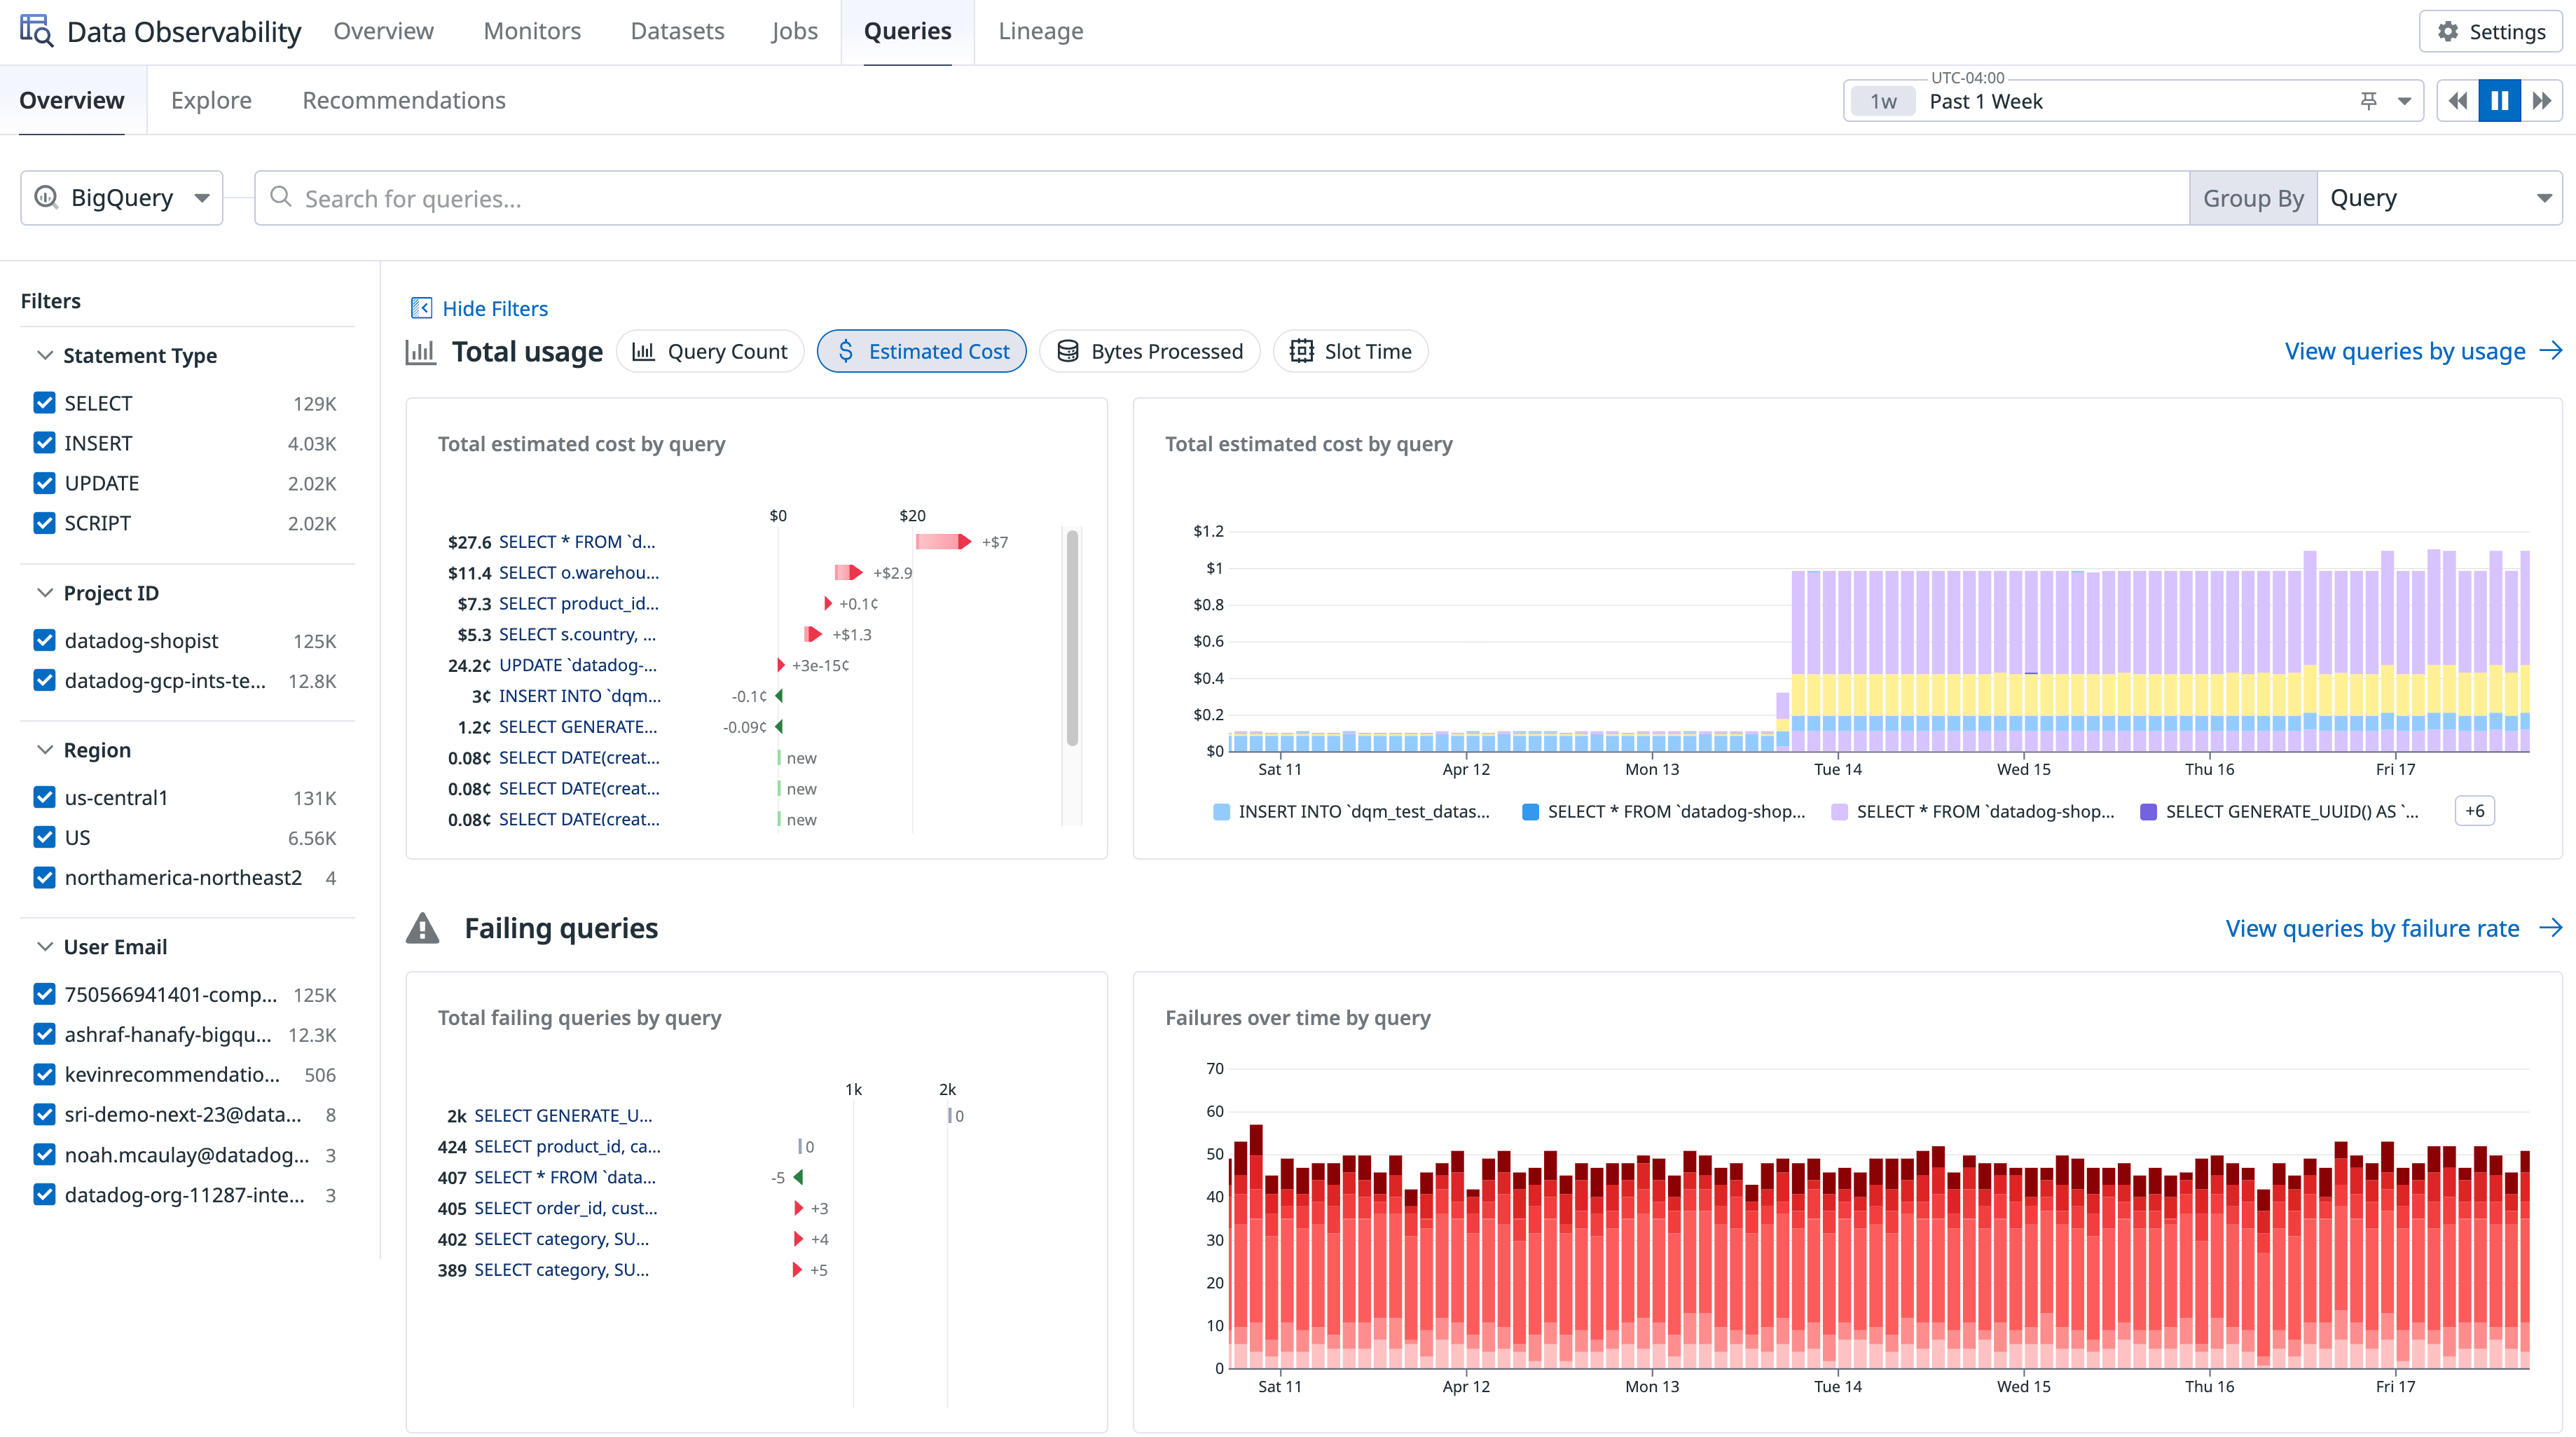Screen dimensions: 2576x1437
Task: Expand the +6 legend button
Action: coord(2474,811)
